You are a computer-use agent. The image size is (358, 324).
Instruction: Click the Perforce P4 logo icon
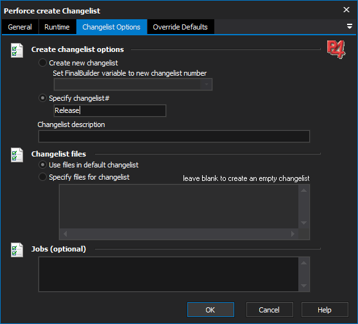click(x=336, y=49)
